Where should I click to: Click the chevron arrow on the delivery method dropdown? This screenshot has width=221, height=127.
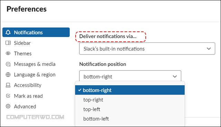coord(209,49)
